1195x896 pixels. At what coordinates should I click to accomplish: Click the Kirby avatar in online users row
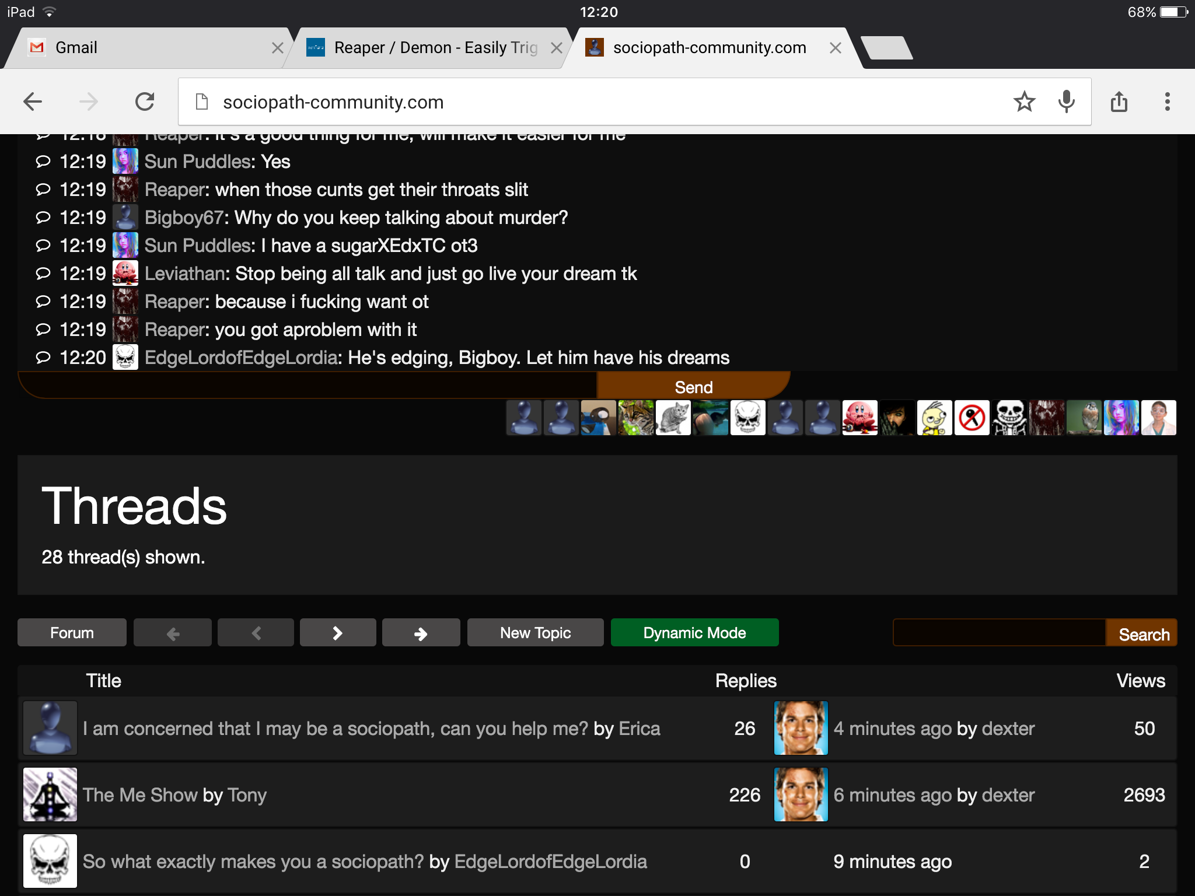pyautogui.click(x=859, y=418)
